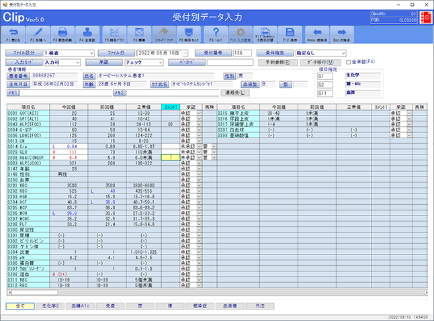This screenshot has height=321, width=434.
Task: Switch to the 尿 tab
Action: [140, 306]
